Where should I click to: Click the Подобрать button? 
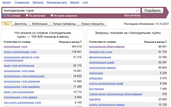click(152, 11)
